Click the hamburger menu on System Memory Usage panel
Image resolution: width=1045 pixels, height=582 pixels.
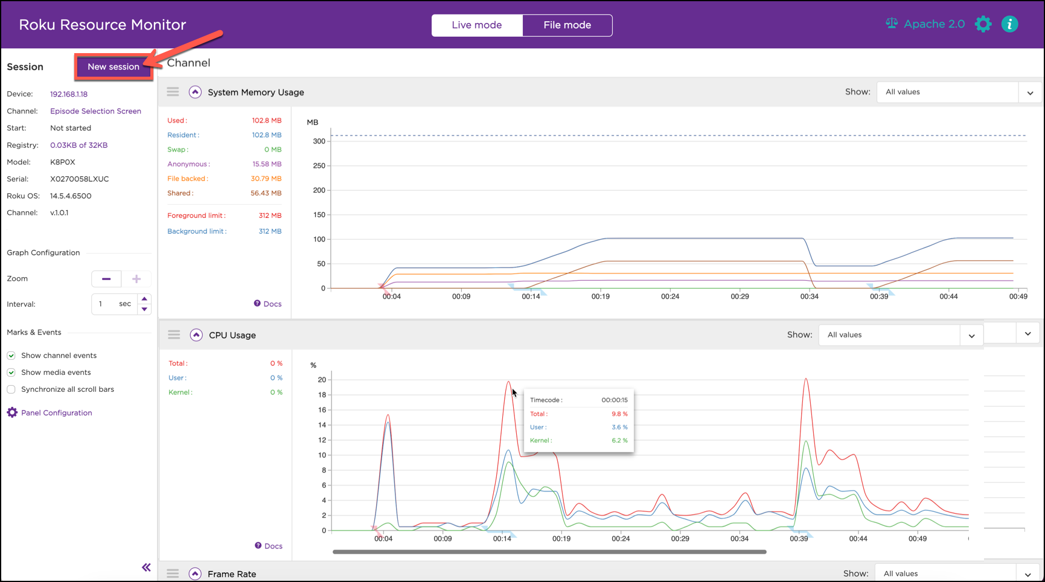(173, 92)
